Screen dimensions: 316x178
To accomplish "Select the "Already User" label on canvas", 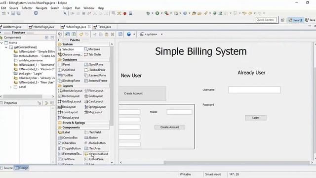I will click(251, 73).
